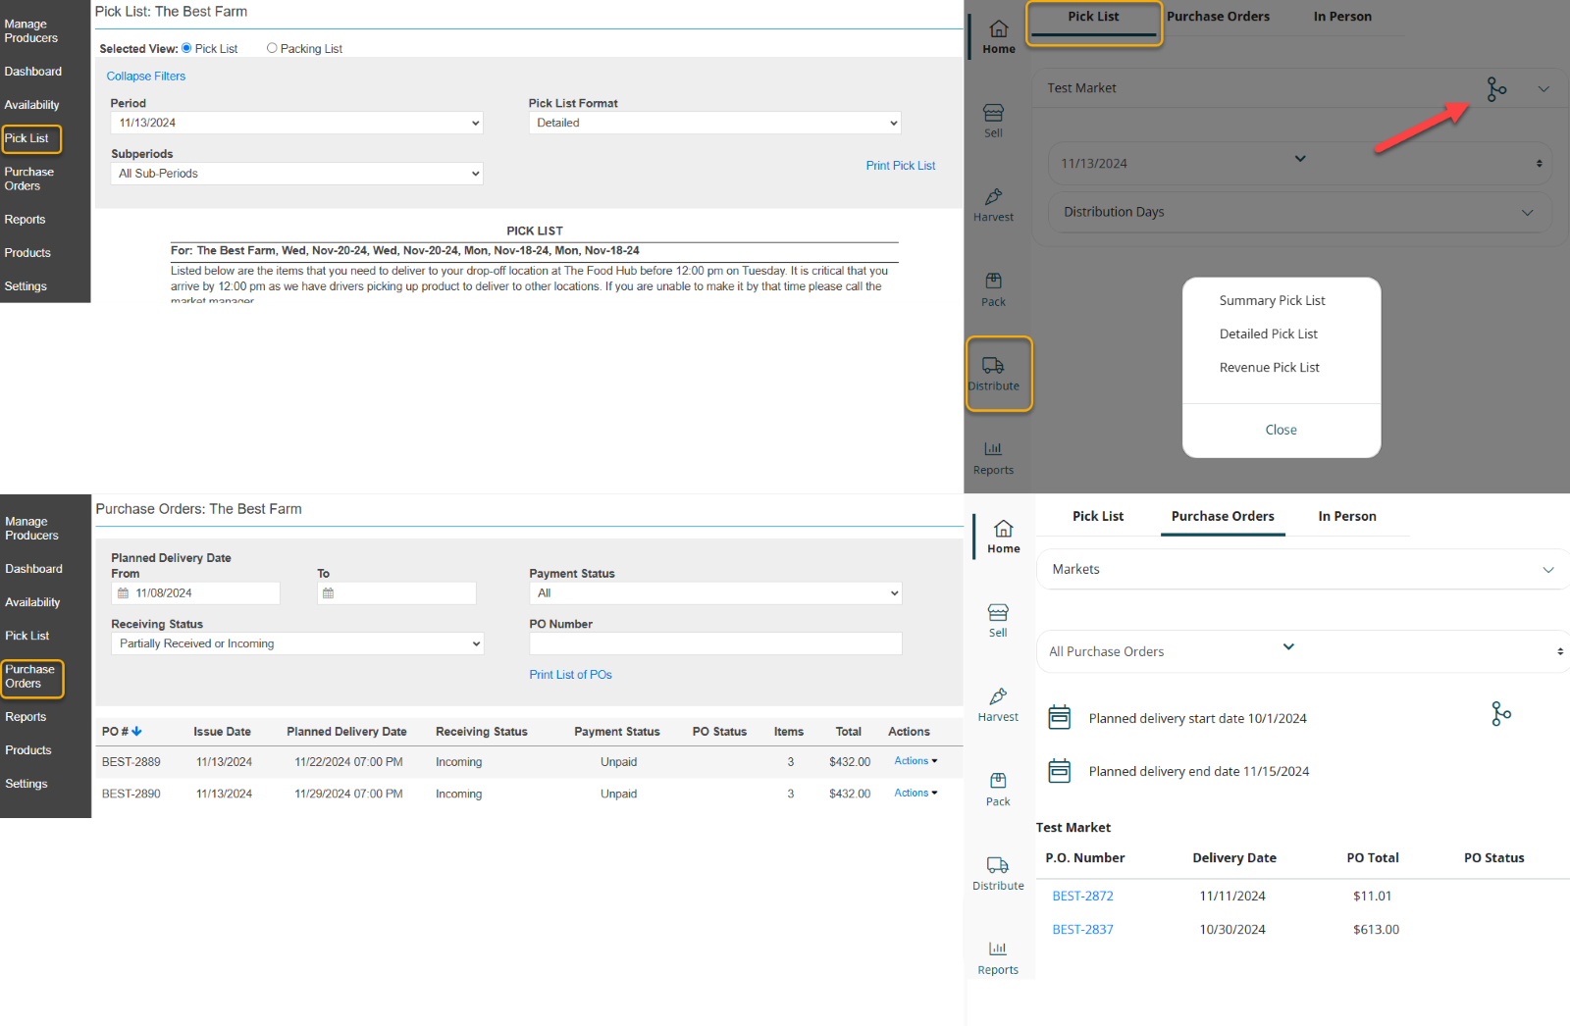
Task: Select the Packing List radio button
Action: pyautogui.click(x=272, y=48)
